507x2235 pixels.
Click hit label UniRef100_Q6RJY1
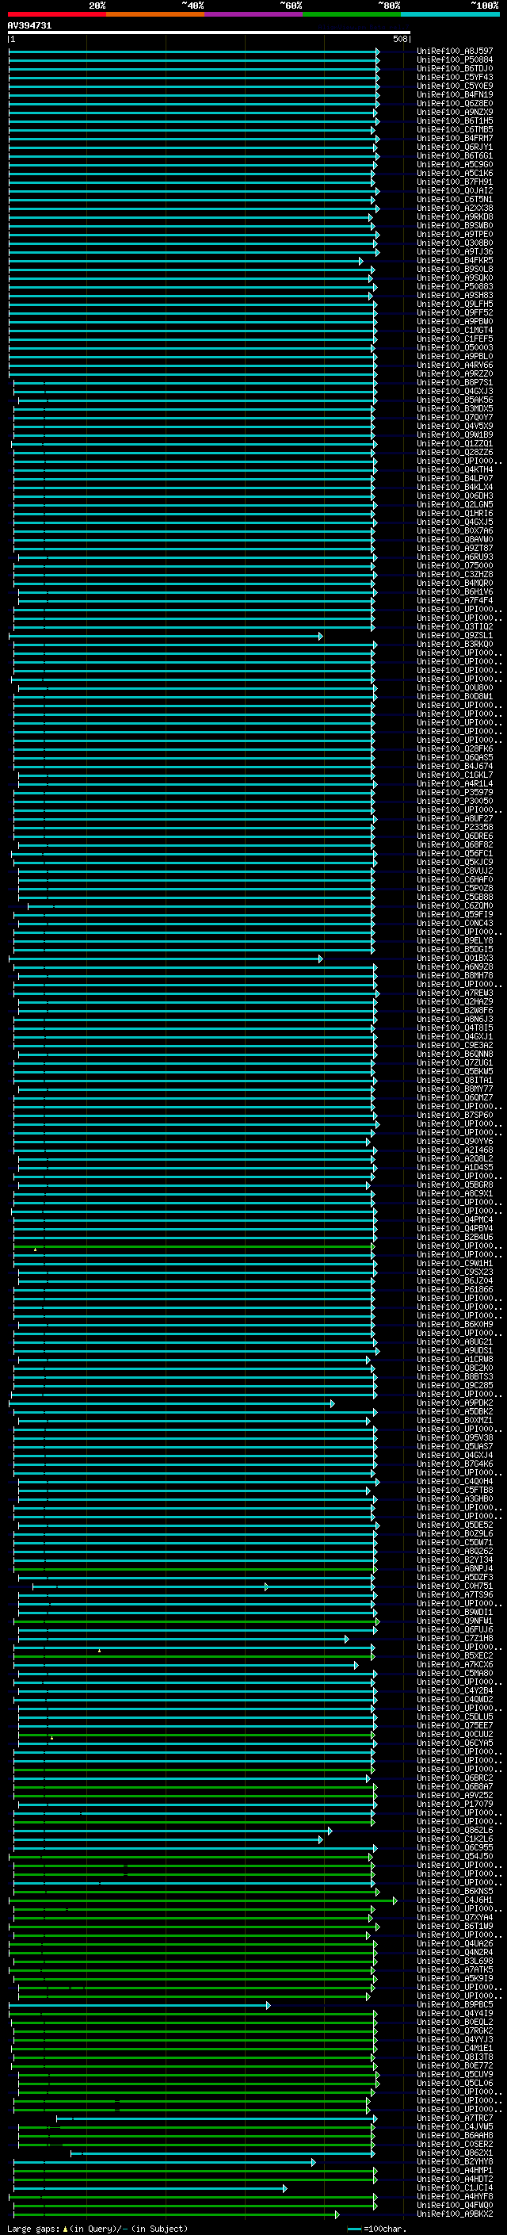coord(455,147)
